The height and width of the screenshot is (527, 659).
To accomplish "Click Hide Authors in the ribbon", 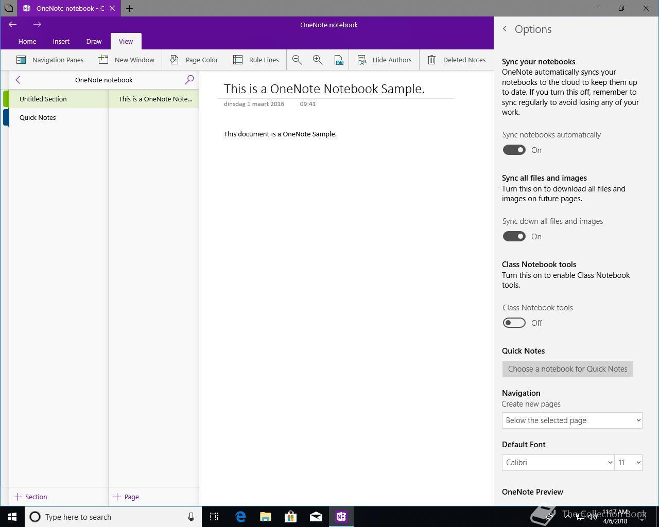I will coord(385,60).
